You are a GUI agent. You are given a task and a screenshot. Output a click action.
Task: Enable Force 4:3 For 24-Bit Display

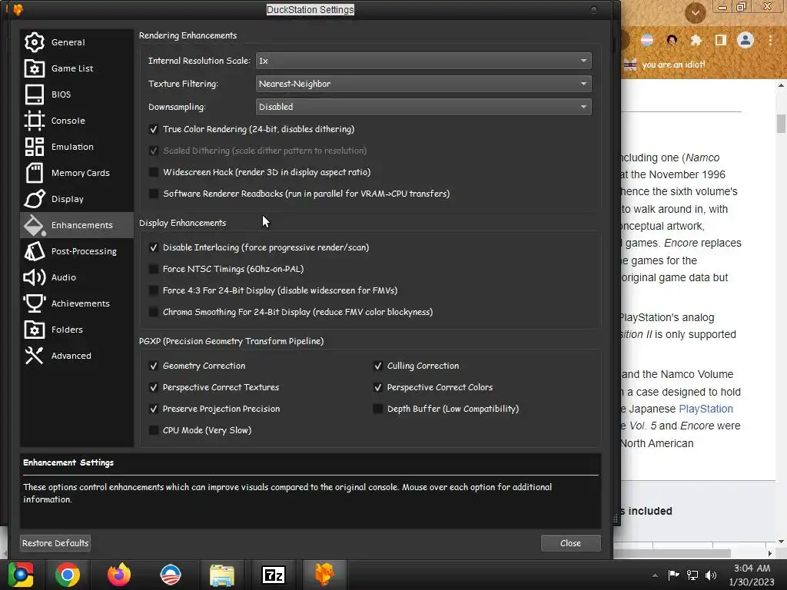154,290
